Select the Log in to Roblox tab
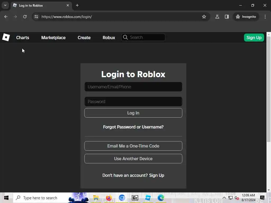271x203 pixels. [42, 5]
